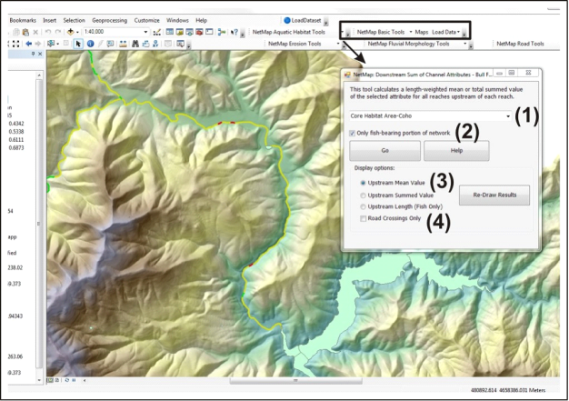Select Upstream Summed Value radio option

click(364, 194)
